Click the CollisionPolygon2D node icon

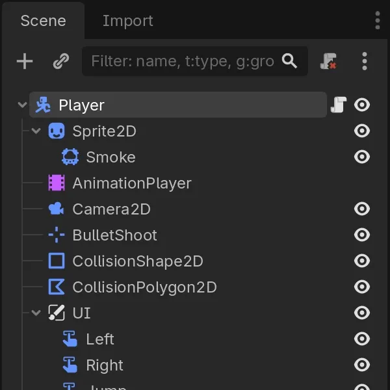coord(57,287)
